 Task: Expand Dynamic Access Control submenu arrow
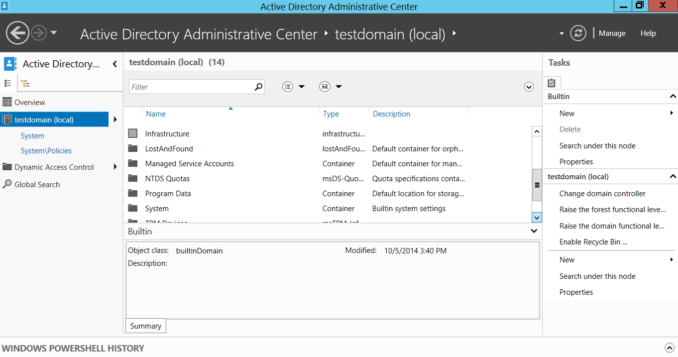click(x=115, y=167)
